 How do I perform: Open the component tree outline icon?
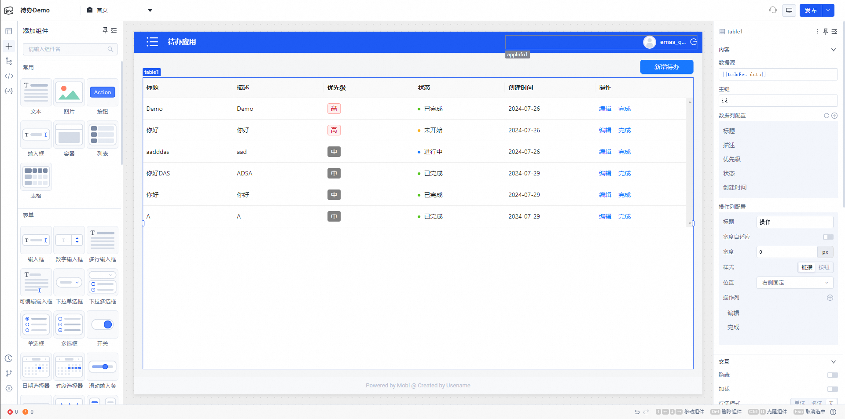pos(9,61)
